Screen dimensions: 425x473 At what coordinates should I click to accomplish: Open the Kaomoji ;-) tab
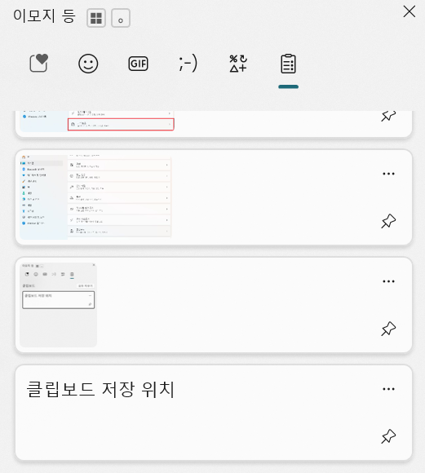pos(188,64)
